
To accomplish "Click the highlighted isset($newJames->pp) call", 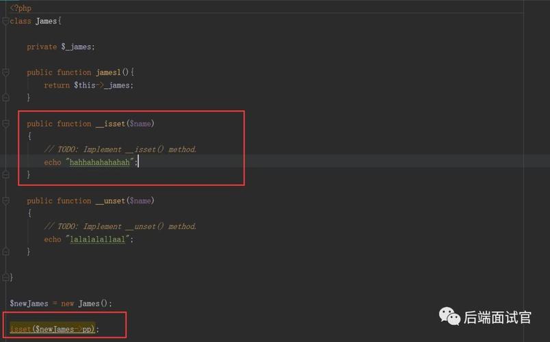I will click(53, 329).
